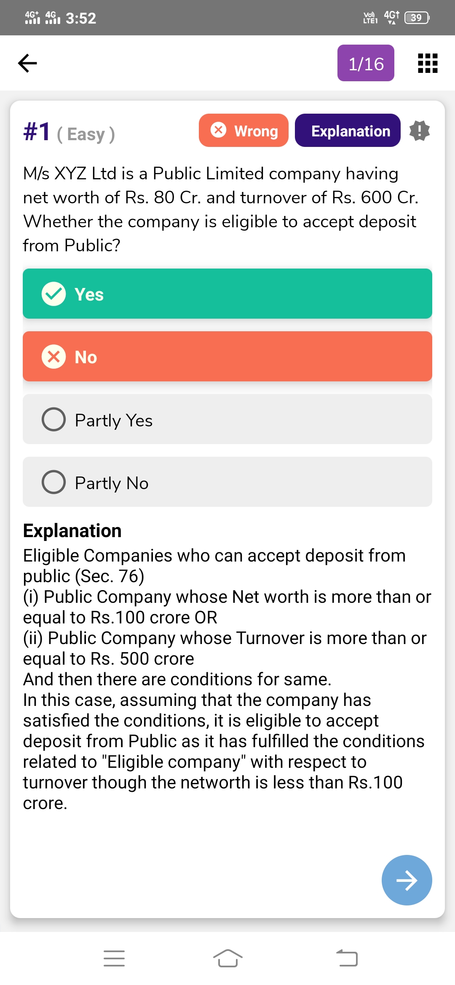Select the "Partly Yes" radio option
The width and height of the screenshot is (455, 985).
54,419
